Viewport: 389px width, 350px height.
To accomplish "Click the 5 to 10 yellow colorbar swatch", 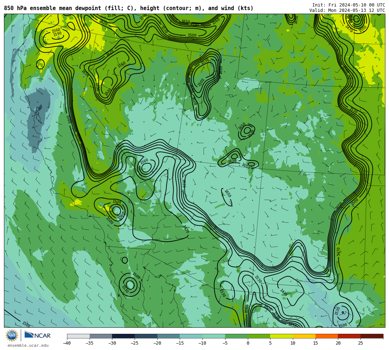I will click(282, 336).
